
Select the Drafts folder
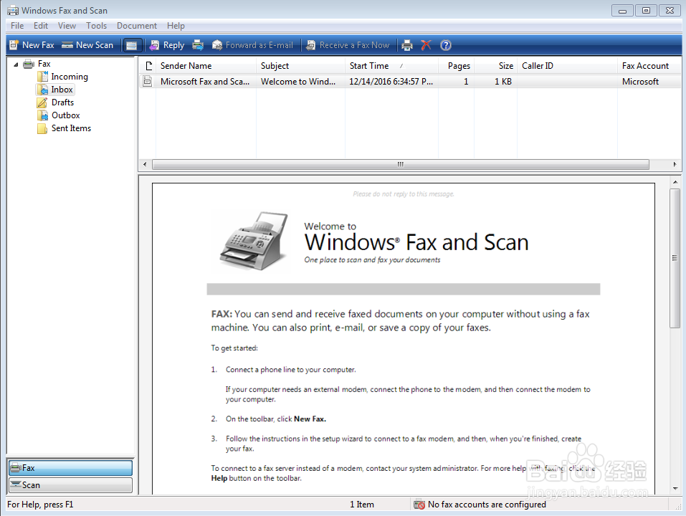[x=62, y=102]
